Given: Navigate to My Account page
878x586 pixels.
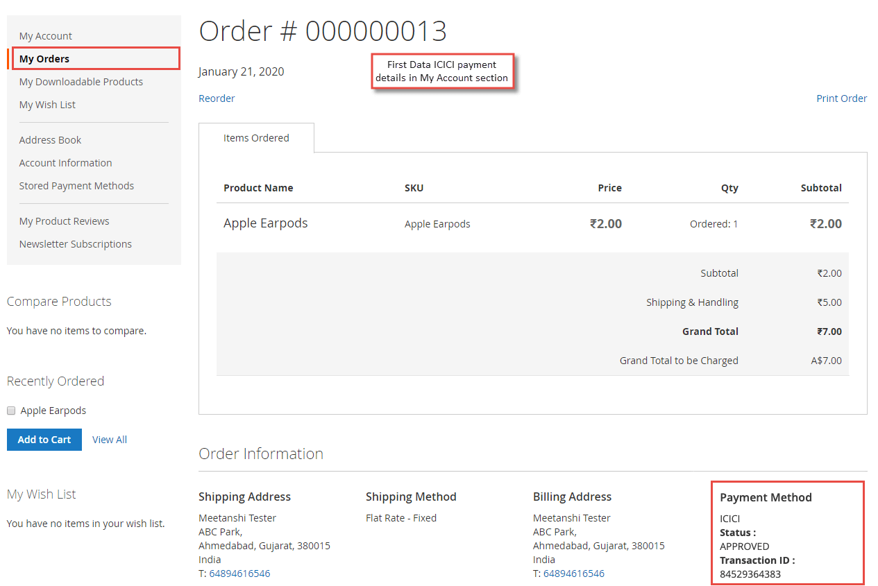Looking at the screenshot, I should point(45,35).
